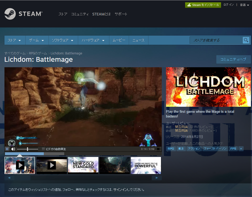Viewport: 252px width, 197px height.
Task: Open the 言語 language dropdown
Action: [244, 5]
